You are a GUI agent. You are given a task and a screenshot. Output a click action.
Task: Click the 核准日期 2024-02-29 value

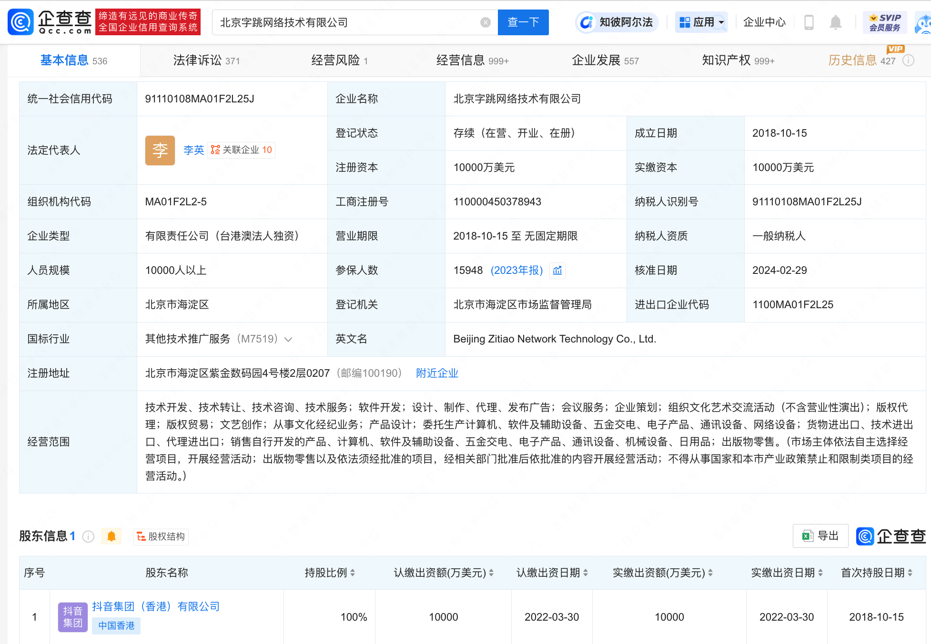click(779, 271)
